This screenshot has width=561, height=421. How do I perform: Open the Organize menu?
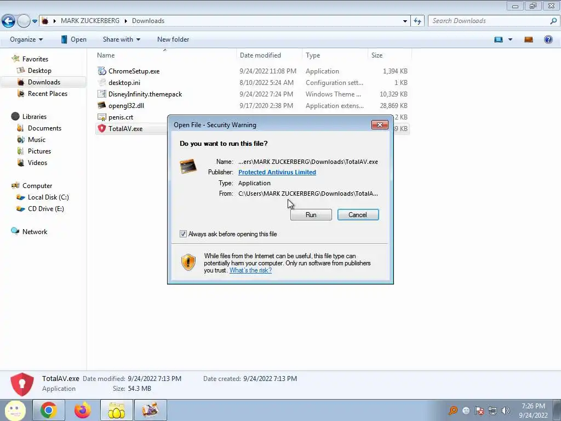point(26,39)
